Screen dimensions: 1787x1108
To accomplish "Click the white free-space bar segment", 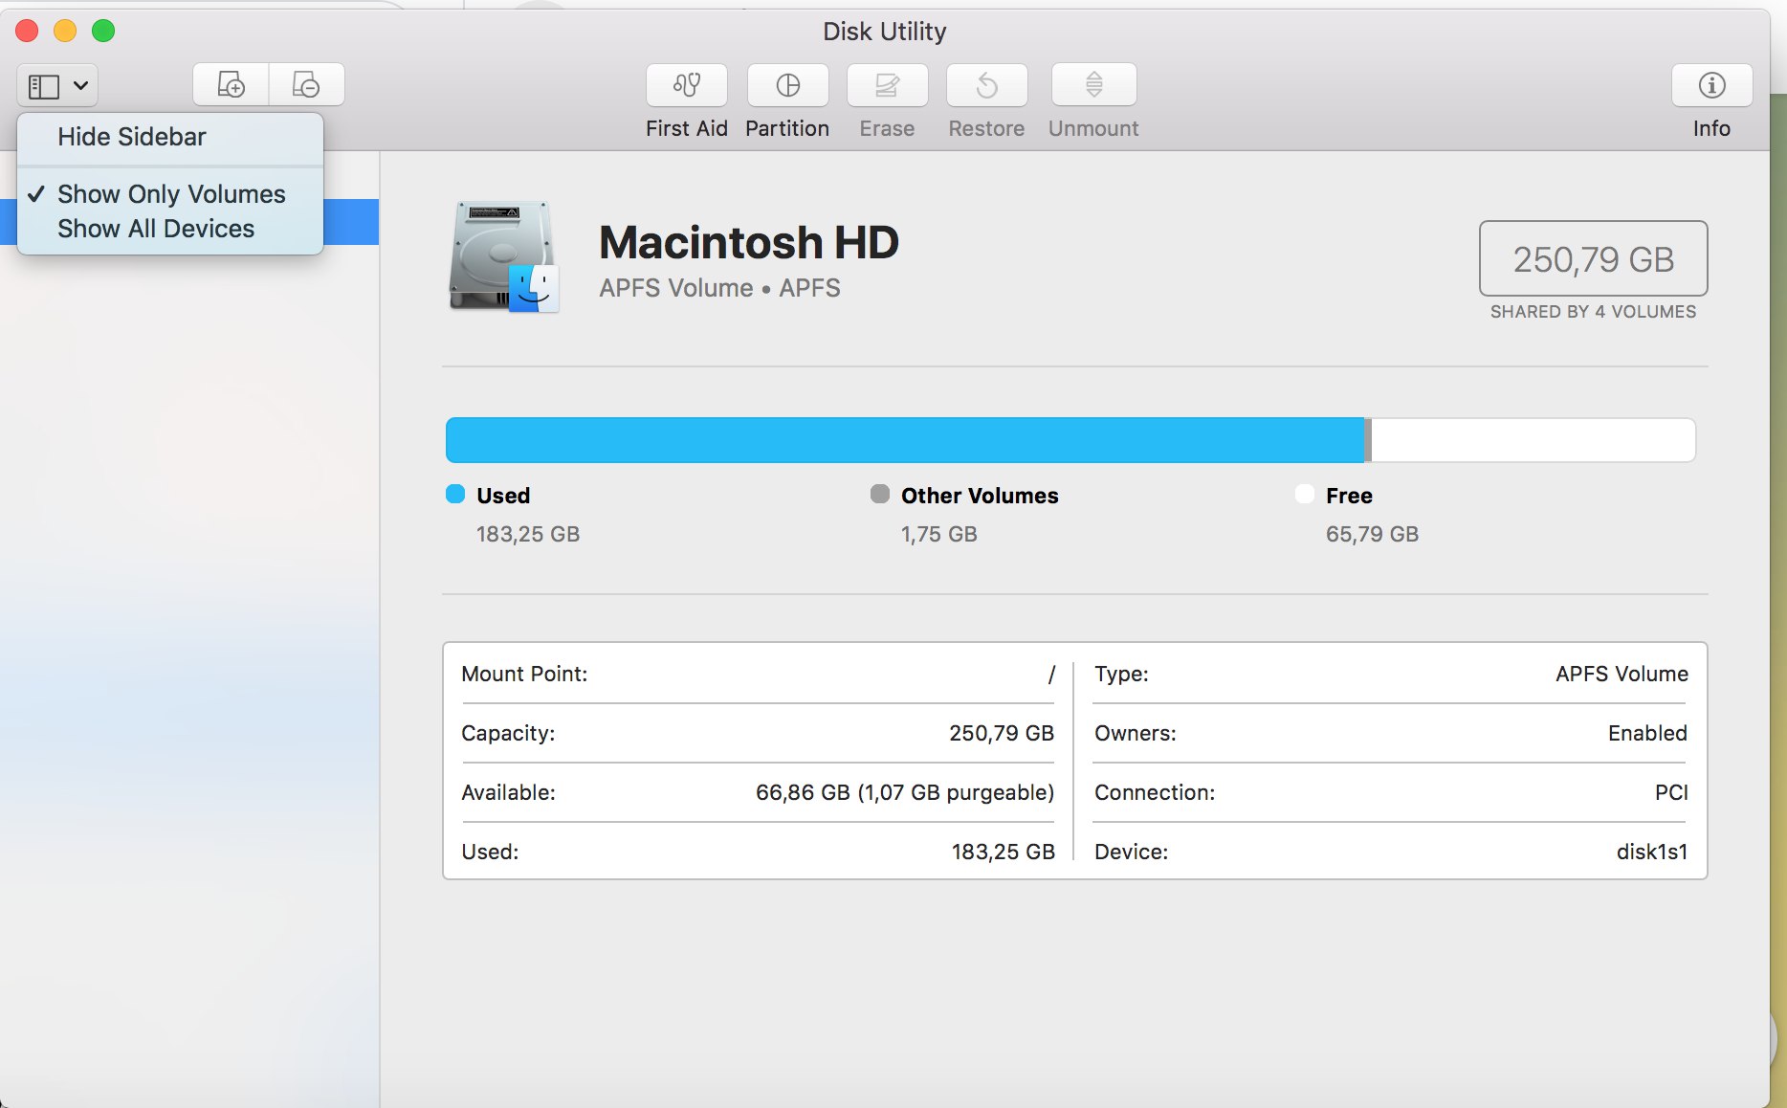I will pyautogui.click(x=1533, y=440).
